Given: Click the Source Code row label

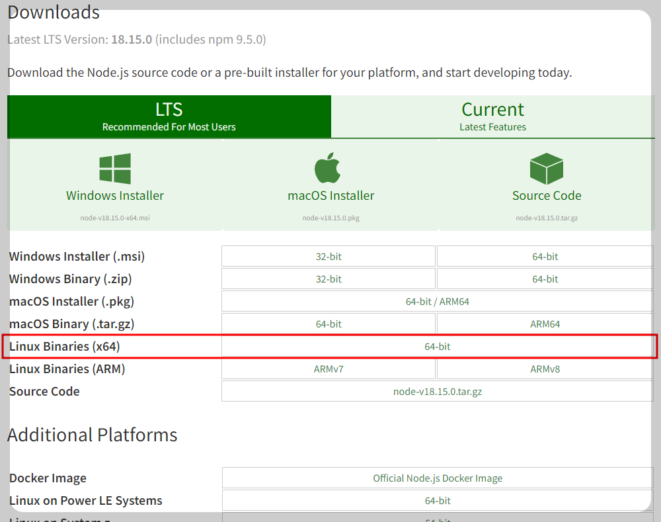Looking at the screenshot, I should tap(44, 391).
